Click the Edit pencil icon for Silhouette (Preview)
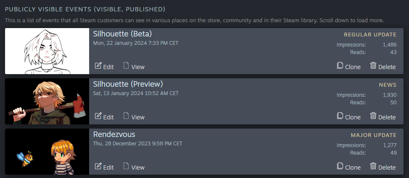This screenshot has height=178, width=409. point(98,116)
